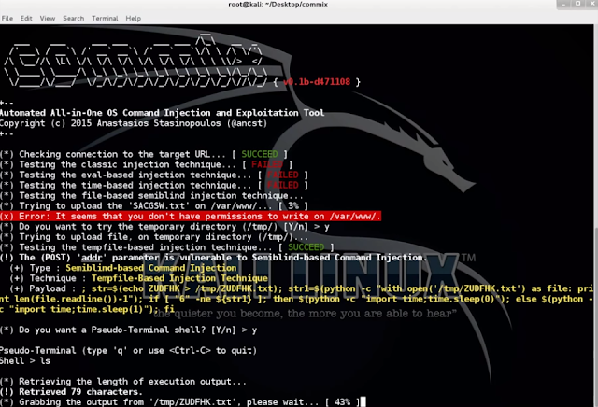Open the View menu
This screenshot has height=407, width=598.
pos(48,18)
